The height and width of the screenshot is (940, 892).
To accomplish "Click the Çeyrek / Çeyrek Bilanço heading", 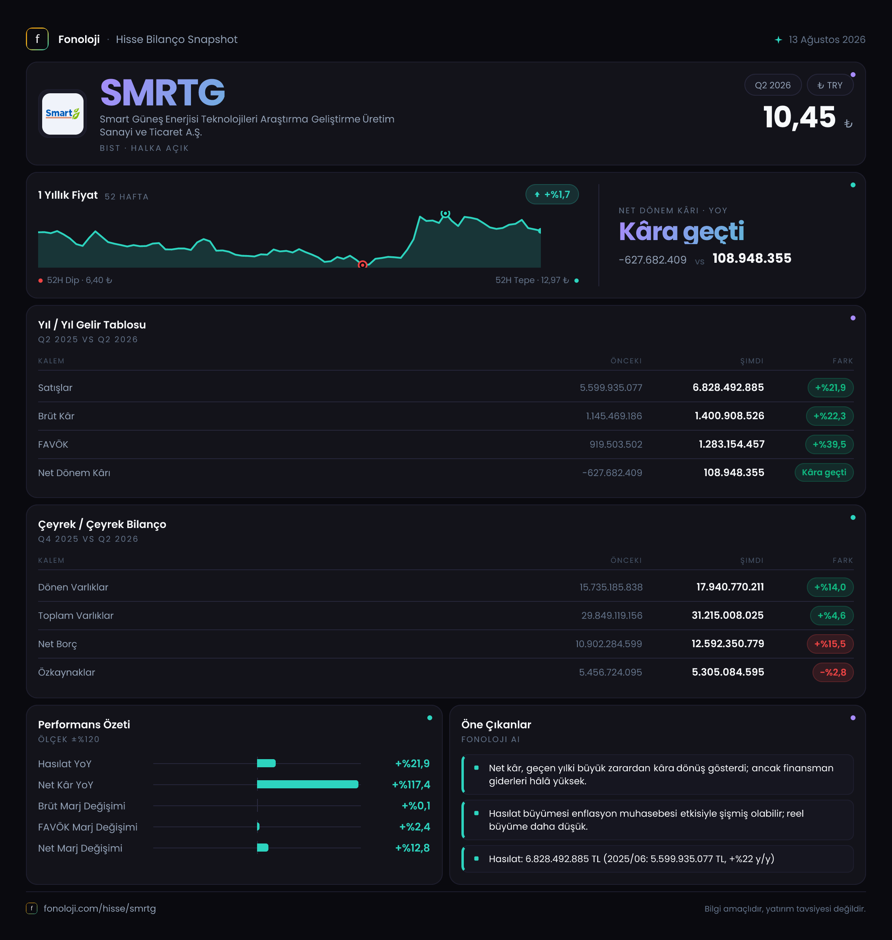I will (102, 524).
